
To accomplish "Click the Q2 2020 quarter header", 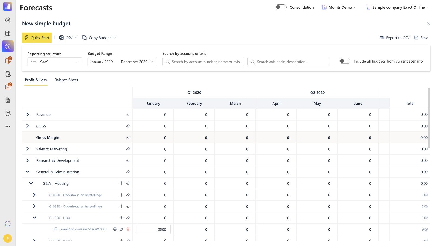I will click(317, 93).
